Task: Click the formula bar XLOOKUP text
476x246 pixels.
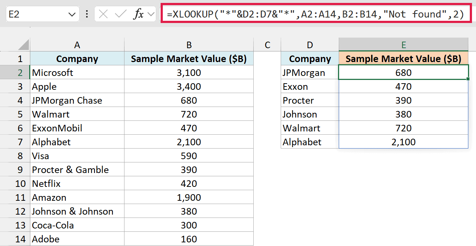Action: pyautogui.click(x=315, y=14)
